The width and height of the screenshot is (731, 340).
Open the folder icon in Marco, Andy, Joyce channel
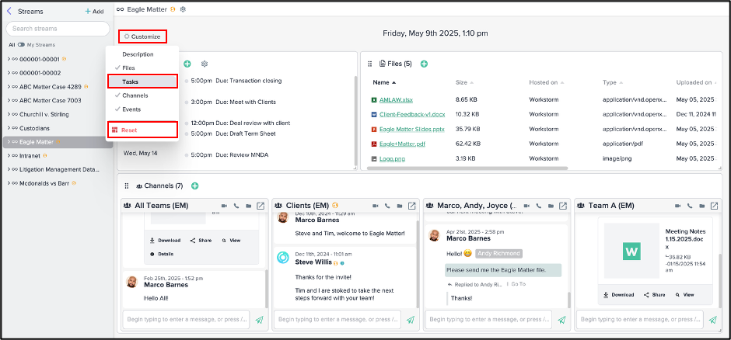pos(550,206)
